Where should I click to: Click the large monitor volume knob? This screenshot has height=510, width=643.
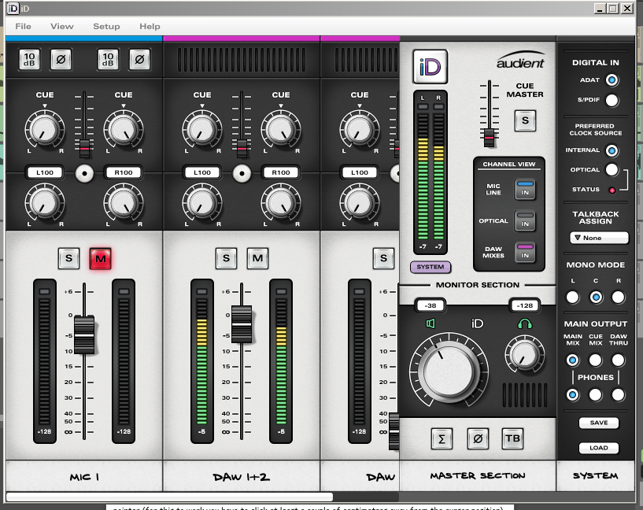pos(449,371)
